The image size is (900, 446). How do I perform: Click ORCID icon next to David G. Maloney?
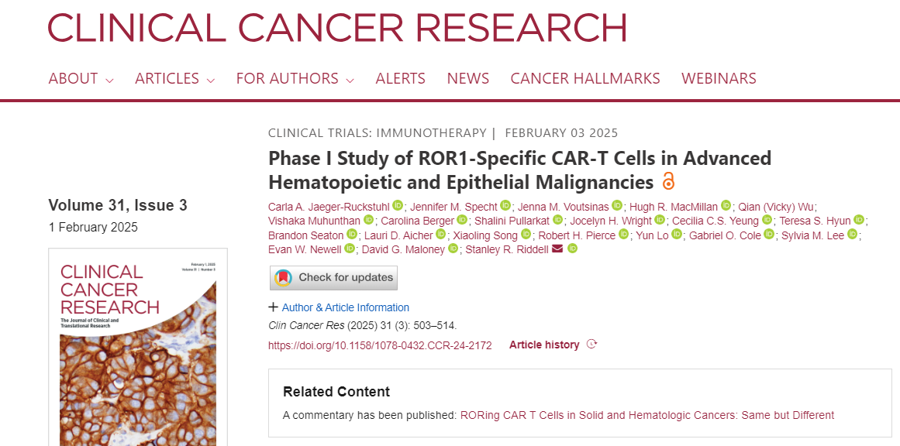pos(453,249)
